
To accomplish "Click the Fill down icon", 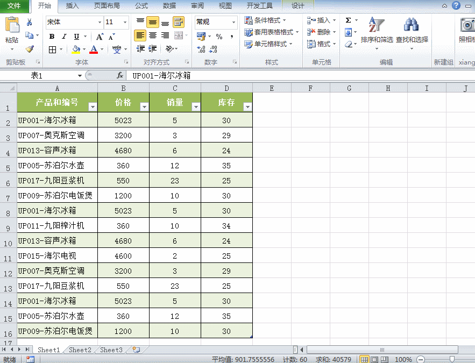I will 349,32.
